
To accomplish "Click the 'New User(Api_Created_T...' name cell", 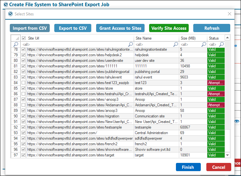I will (156, 122).
